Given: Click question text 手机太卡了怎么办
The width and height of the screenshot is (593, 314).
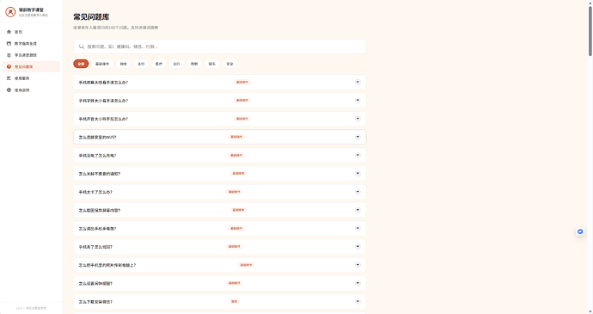Looking at the screenshot, I should (x=95, y=192).
